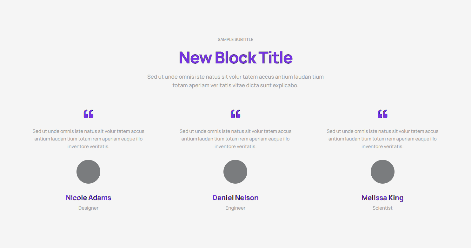Select the testimonial paragraph above Daniel Nelson
Image resolution: width=471 pixels, height=248 pixels.
[x=235, y=139]
